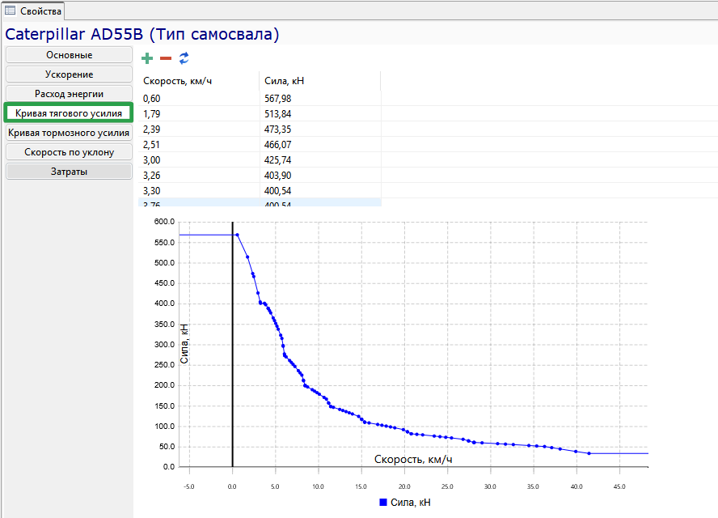This screenshot has height=518, width=718.
Task: Open the Основные section
Action: point(70,55)
